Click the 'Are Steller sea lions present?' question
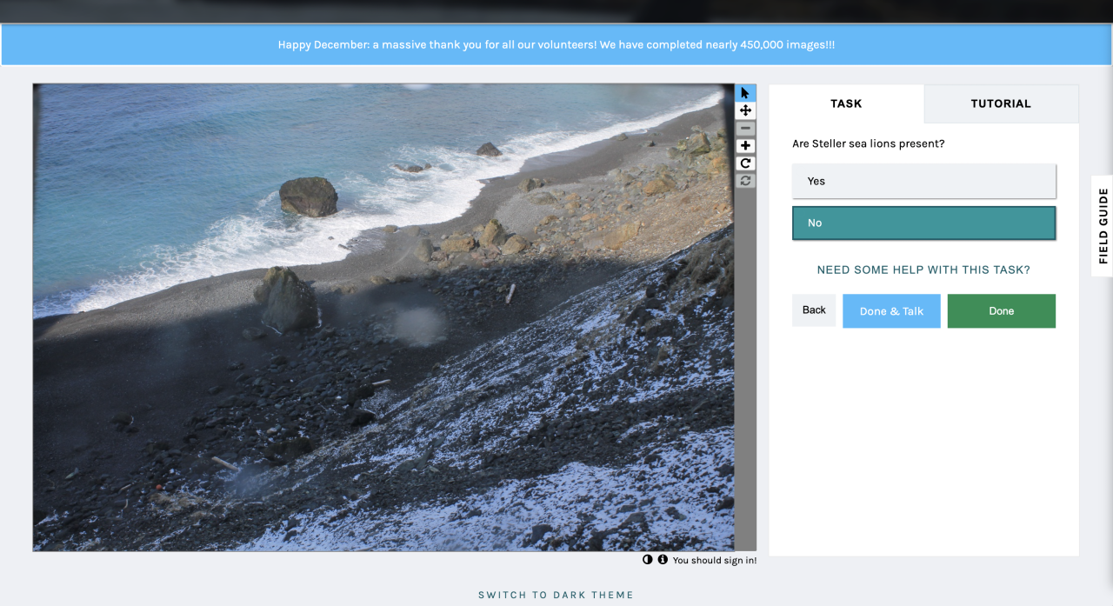This screenshot has width=1113, height=606. coord(868,143)
